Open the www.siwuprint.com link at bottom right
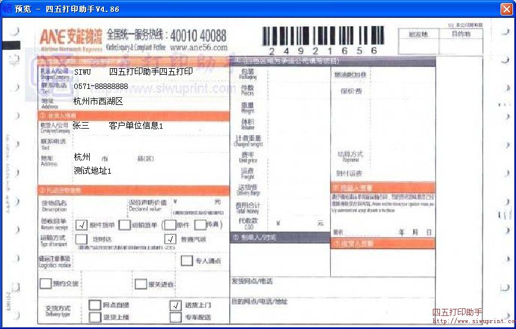The image size is (516, 329). coord(472,321)
